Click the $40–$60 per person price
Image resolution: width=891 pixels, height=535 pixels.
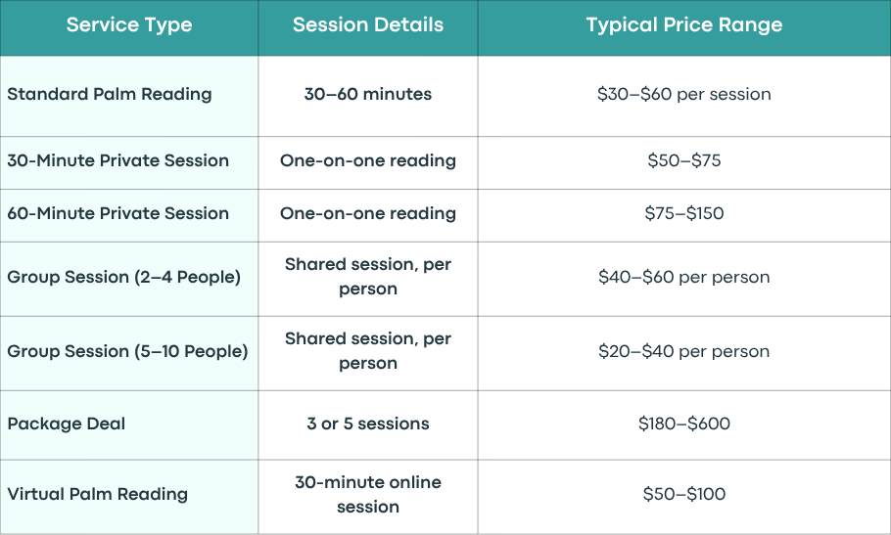(x=684, y=278)
